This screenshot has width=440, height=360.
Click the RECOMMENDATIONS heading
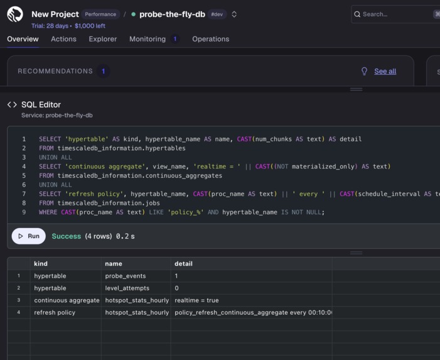[55, 72]
